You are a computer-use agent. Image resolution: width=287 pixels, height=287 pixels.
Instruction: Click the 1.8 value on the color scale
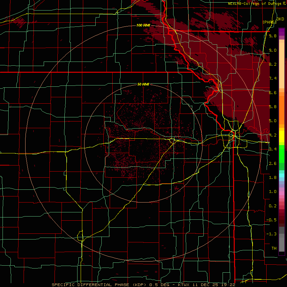(273, 178)
